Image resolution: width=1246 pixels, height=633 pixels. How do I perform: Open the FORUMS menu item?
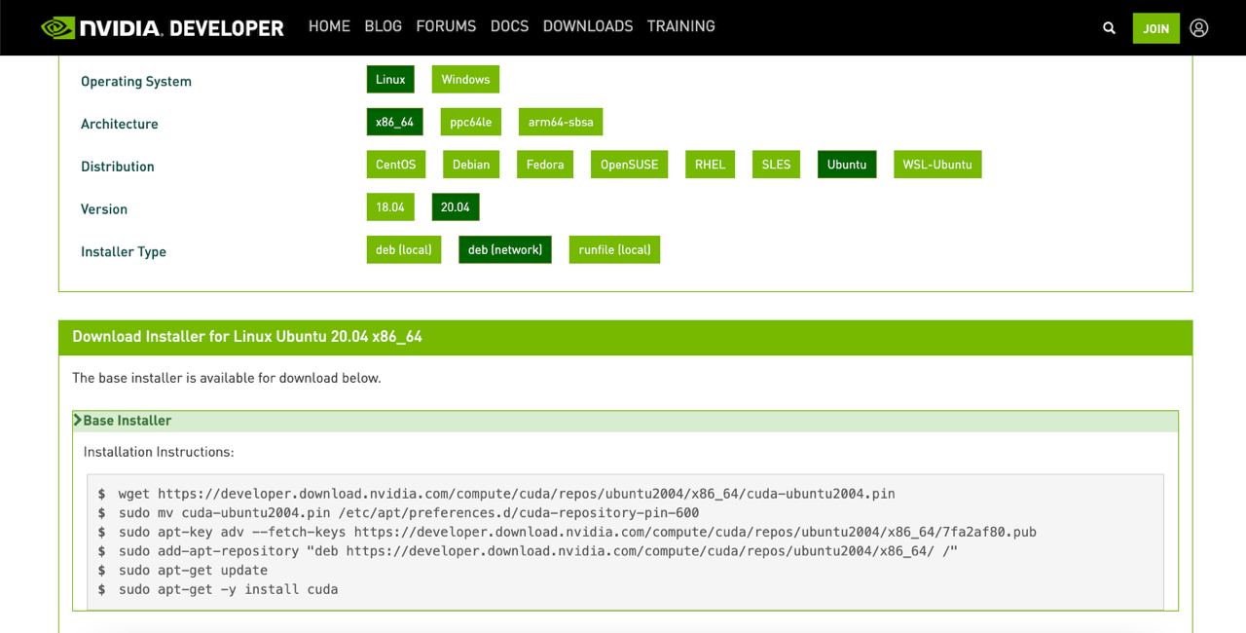click(446, 26)
